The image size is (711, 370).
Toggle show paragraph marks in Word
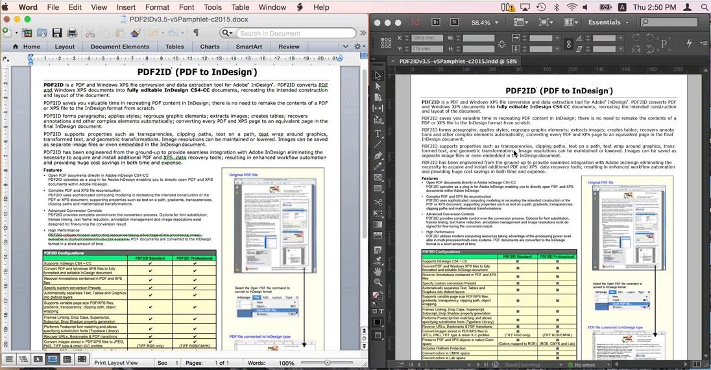(x=196, y=33)
